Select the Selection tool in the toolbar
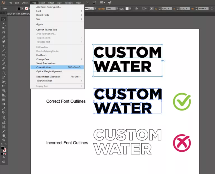Image resolution: width=215 pixels, height=174 pixels. coord(4,19)
